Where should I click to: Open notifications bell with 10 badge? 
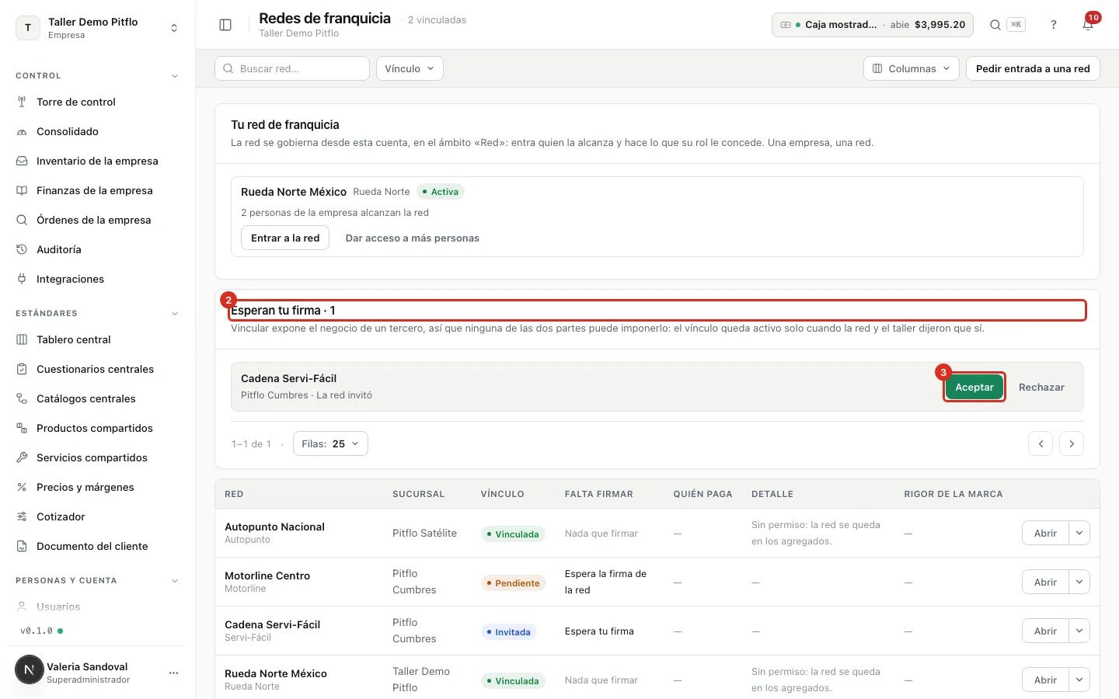click(x=1088, y=25)
